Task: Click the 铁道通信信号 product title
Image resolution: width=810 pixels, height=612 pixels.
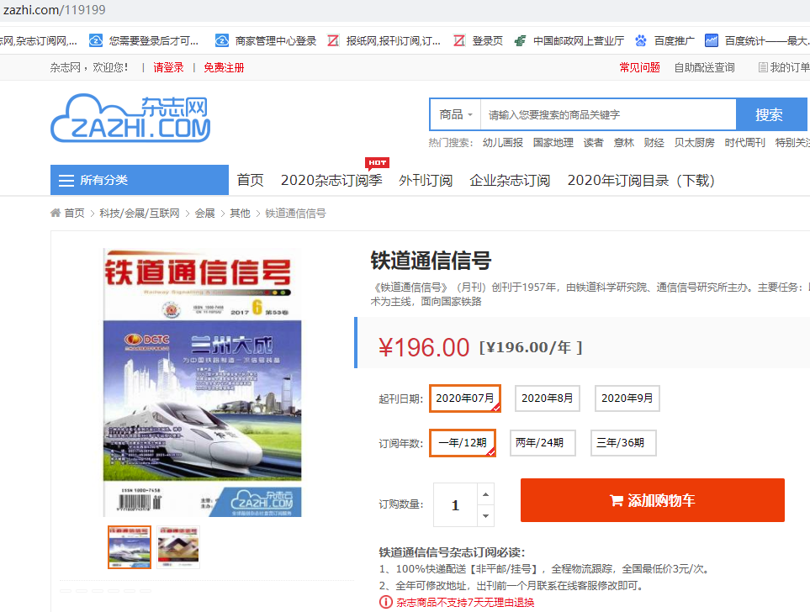Action: [x=431, y=261]
